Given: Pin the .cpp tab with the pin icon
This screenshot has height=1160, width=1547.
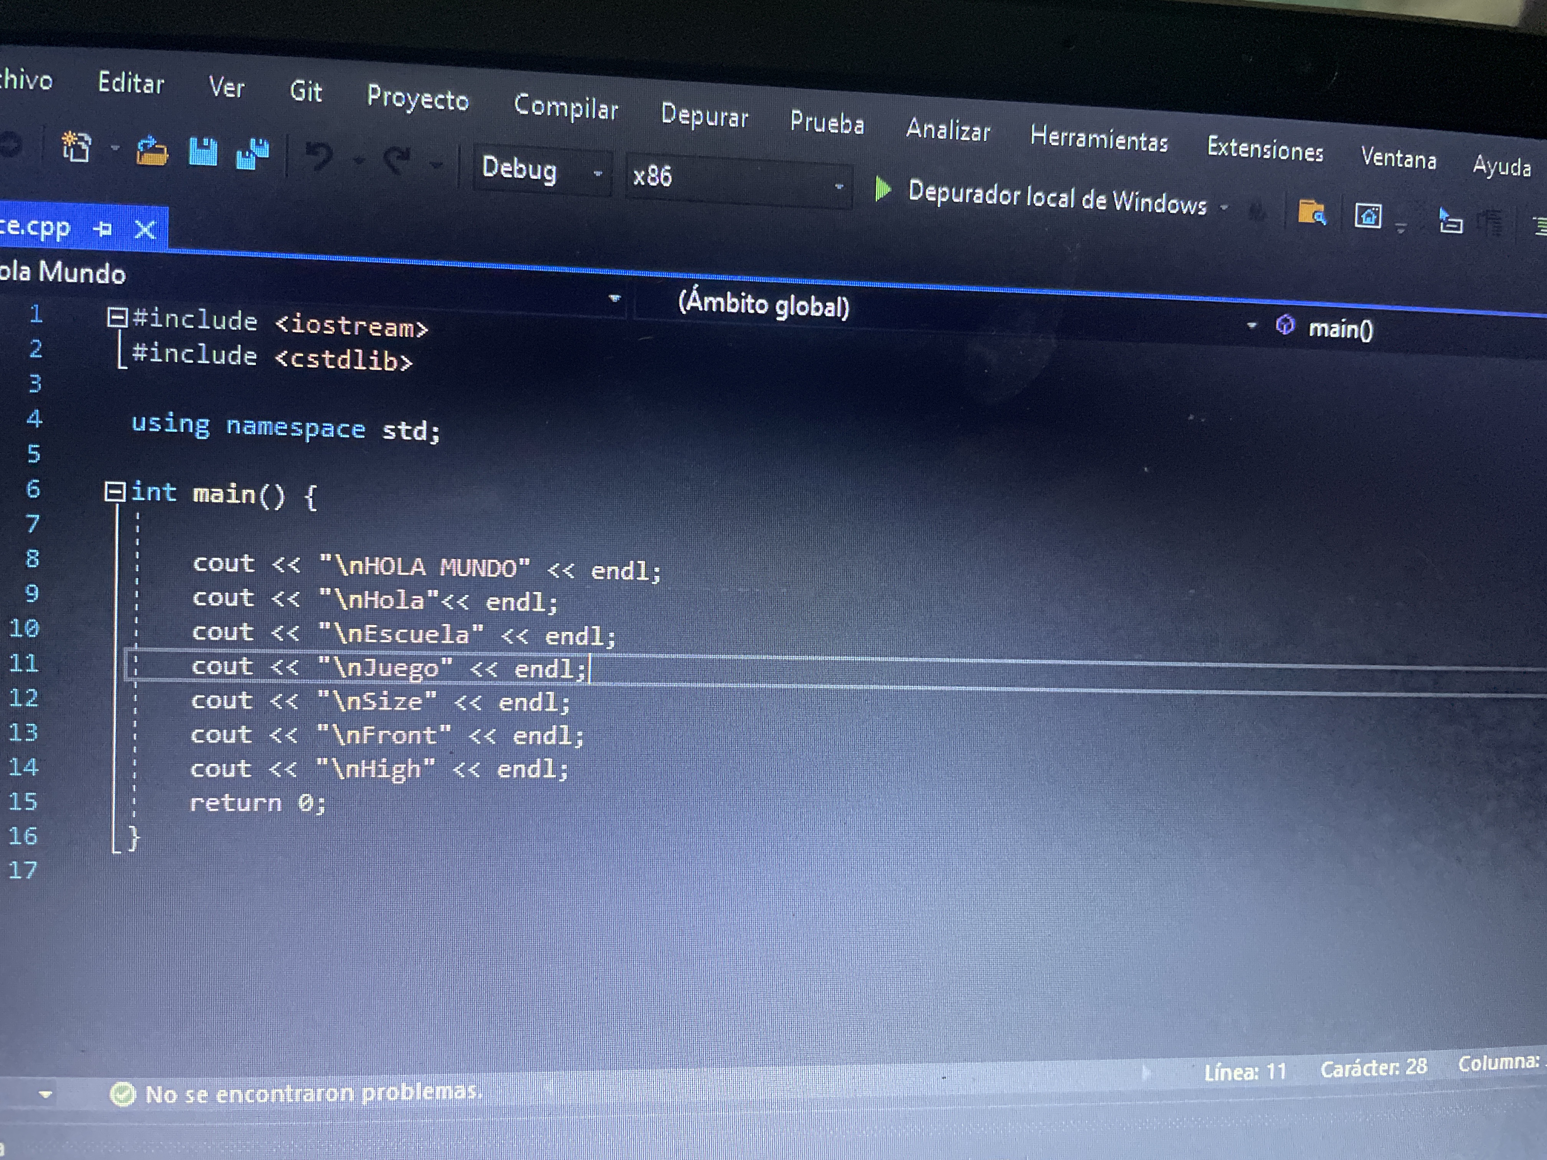Looking at the screenshot, I should [x=103, y=228].
